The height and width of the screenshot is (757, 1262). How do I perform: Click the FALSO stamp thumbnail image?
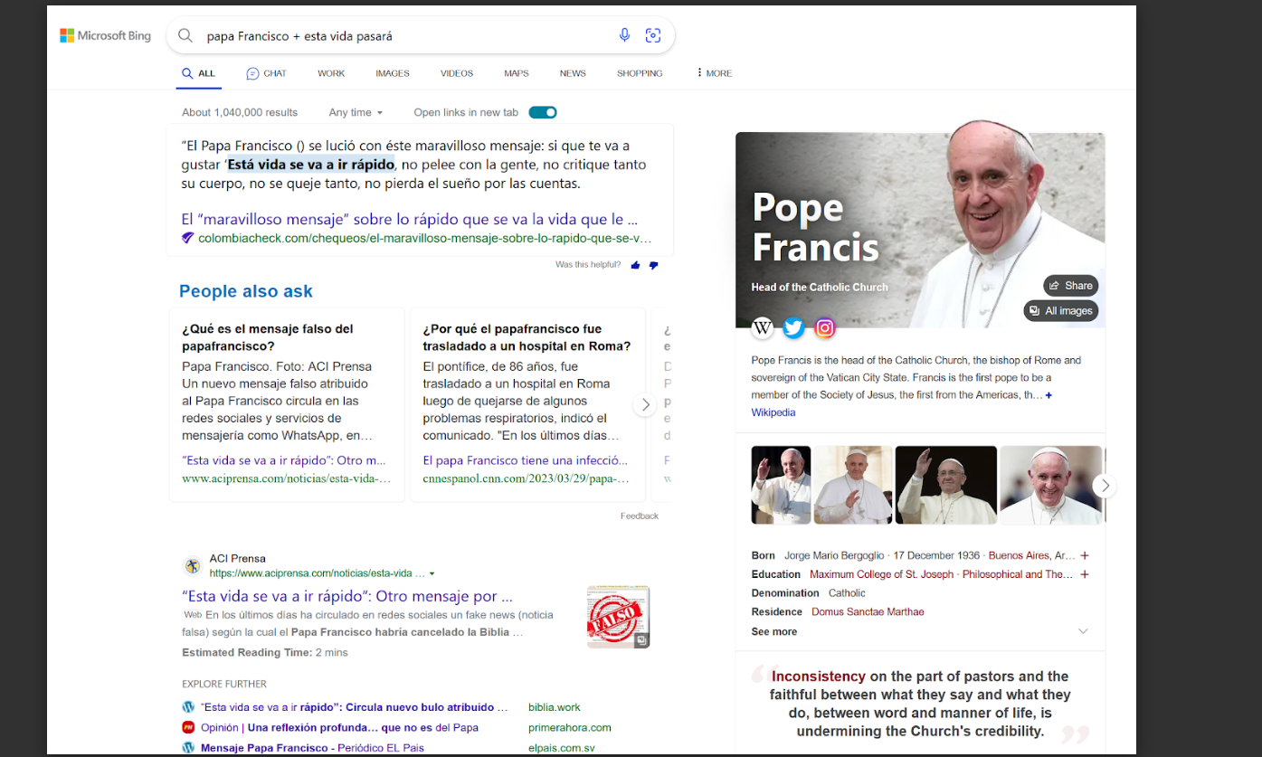tap(618, 617)
